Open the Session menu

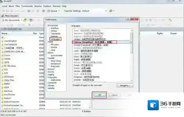38,6
